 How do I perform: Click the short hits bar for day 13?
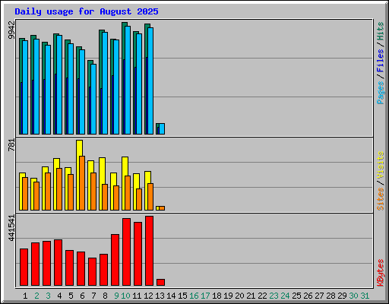point(157,125)
